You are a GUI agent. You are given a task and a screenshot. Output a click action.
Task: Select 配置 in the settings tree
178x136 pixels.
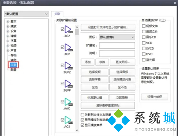pyautogui.click(x=13, y=70)
